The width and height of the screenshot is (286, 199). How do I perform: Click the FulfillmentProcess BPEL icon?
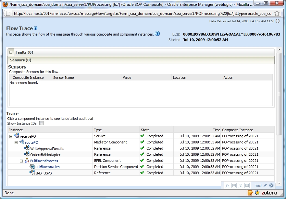(x=27, y=160)
